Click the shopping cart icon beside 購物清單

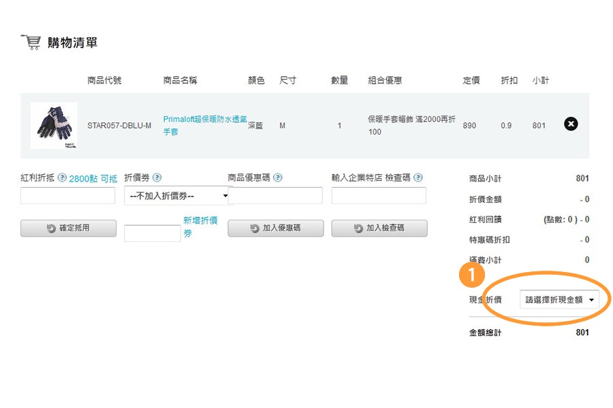[31, 42]
